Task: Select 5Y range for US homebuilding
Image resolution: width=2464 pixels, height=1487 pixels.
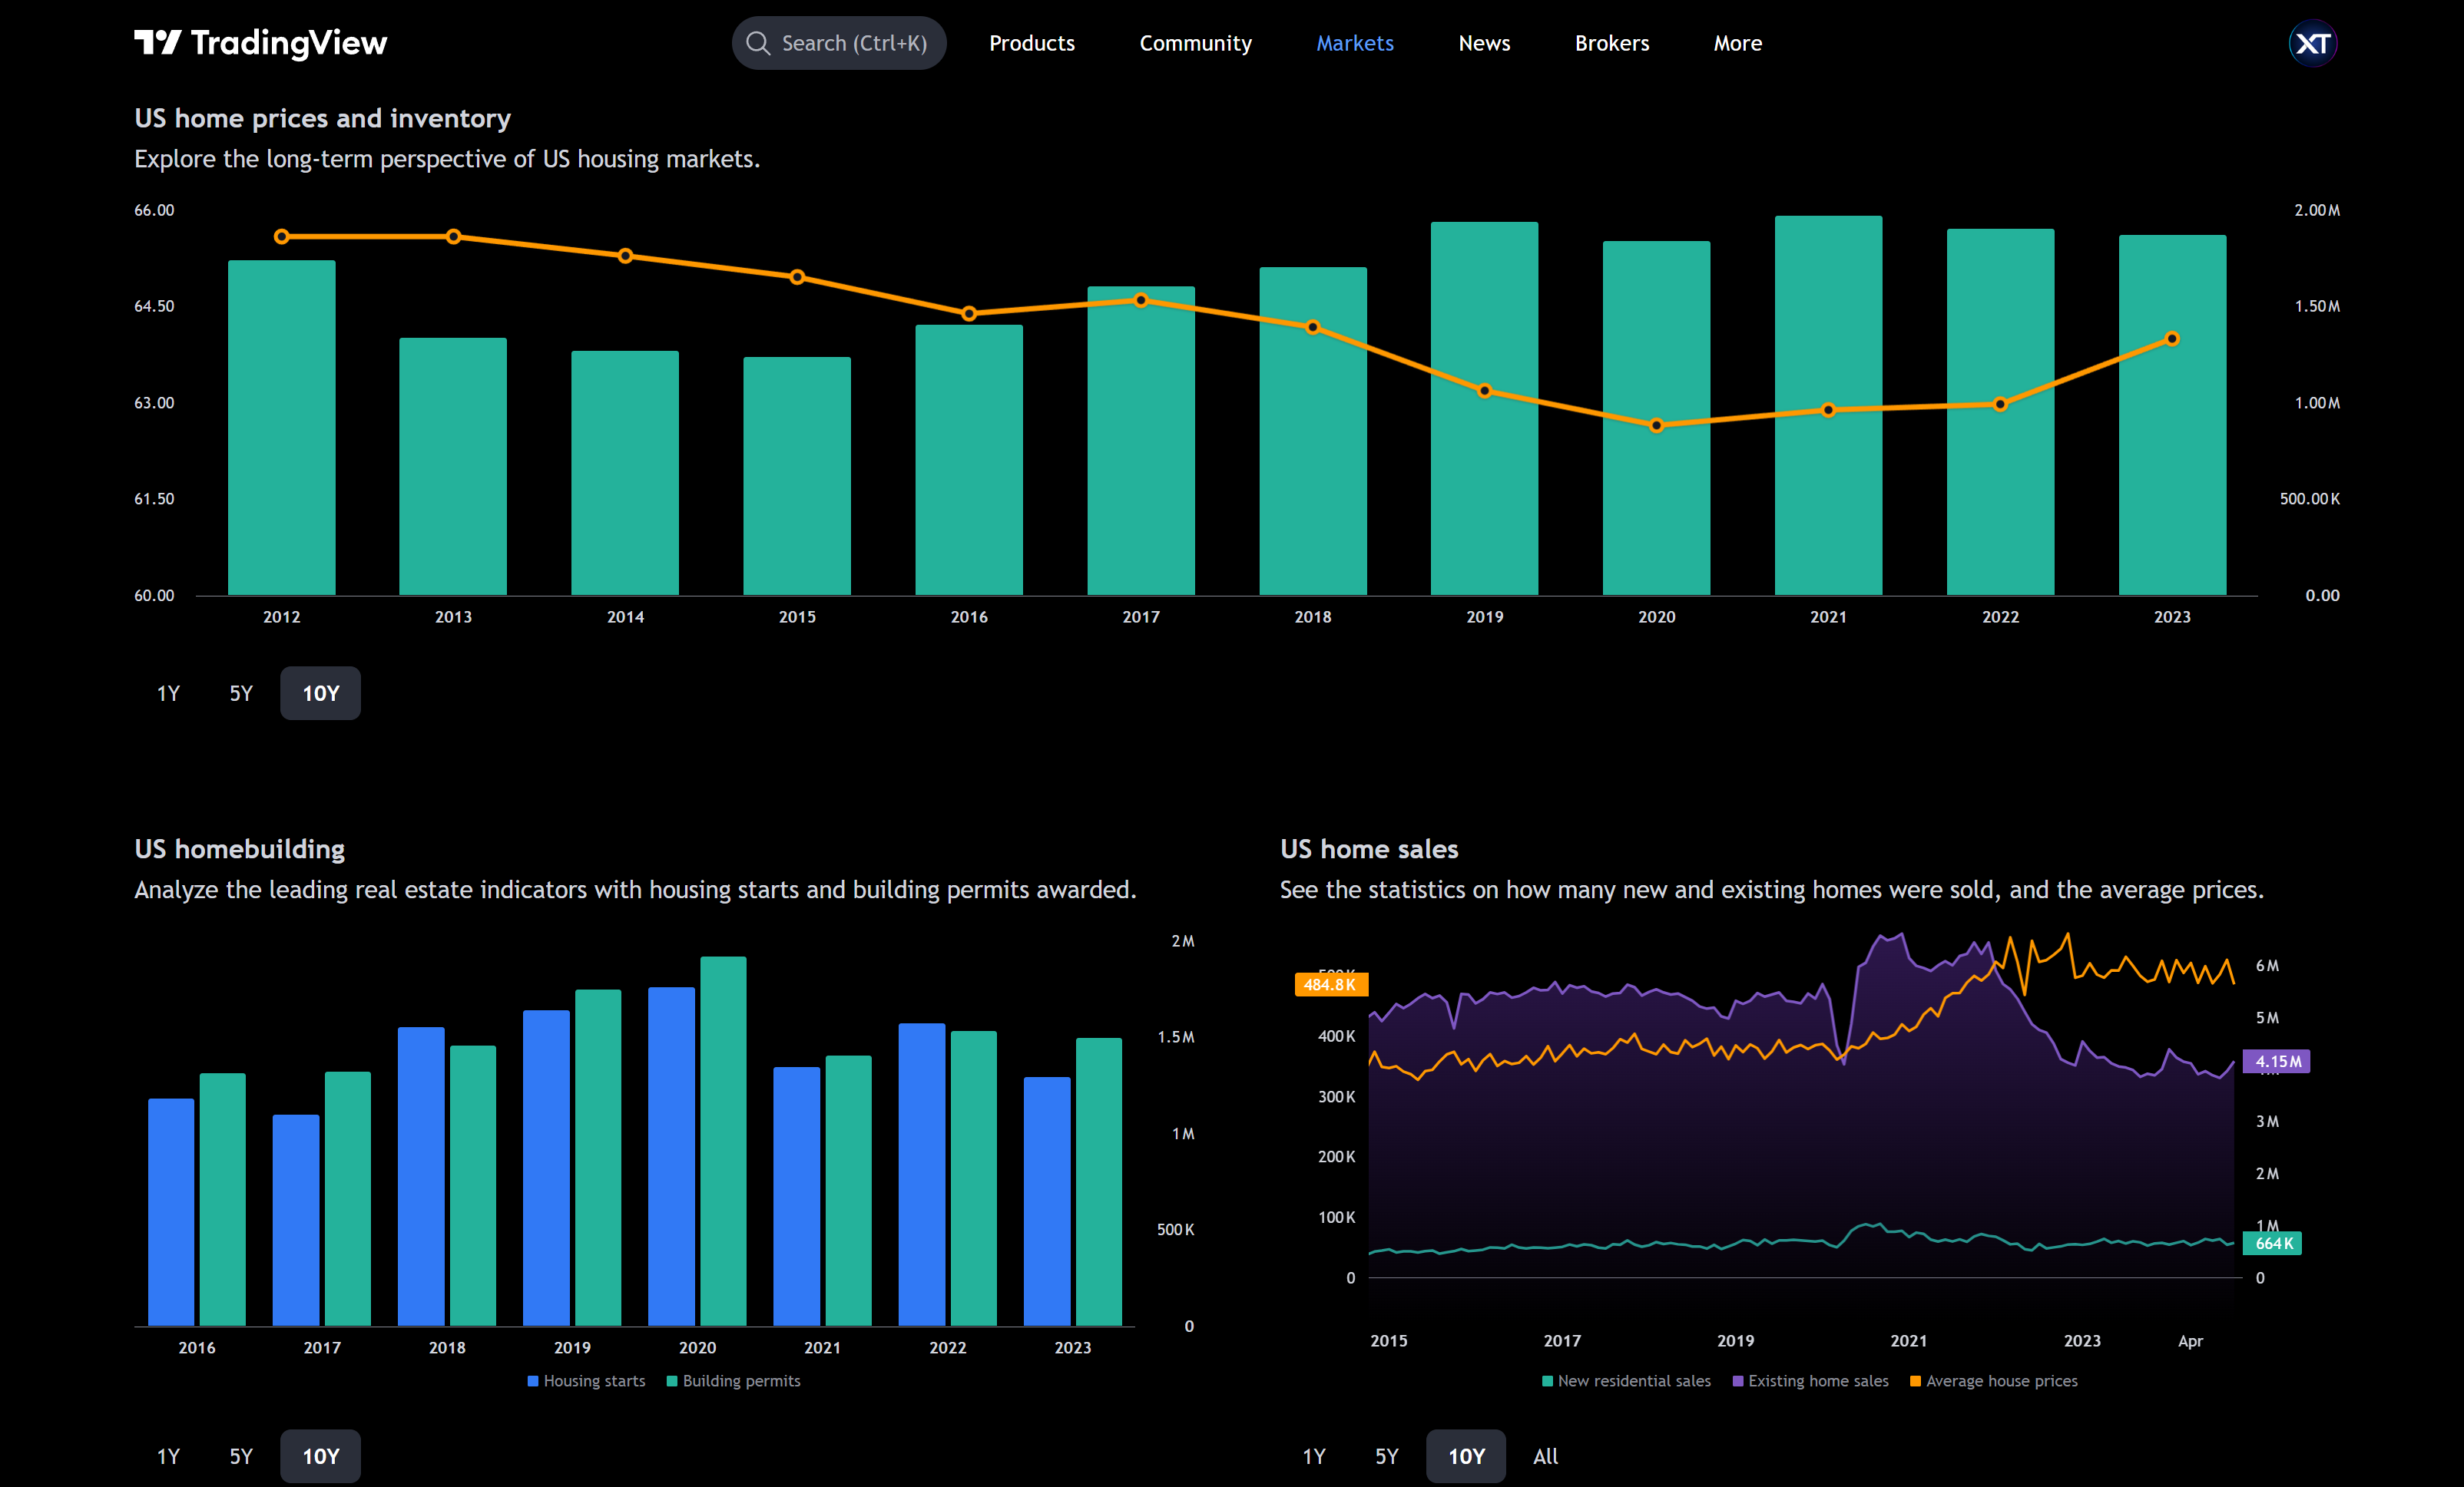Action: point(241,1456)
